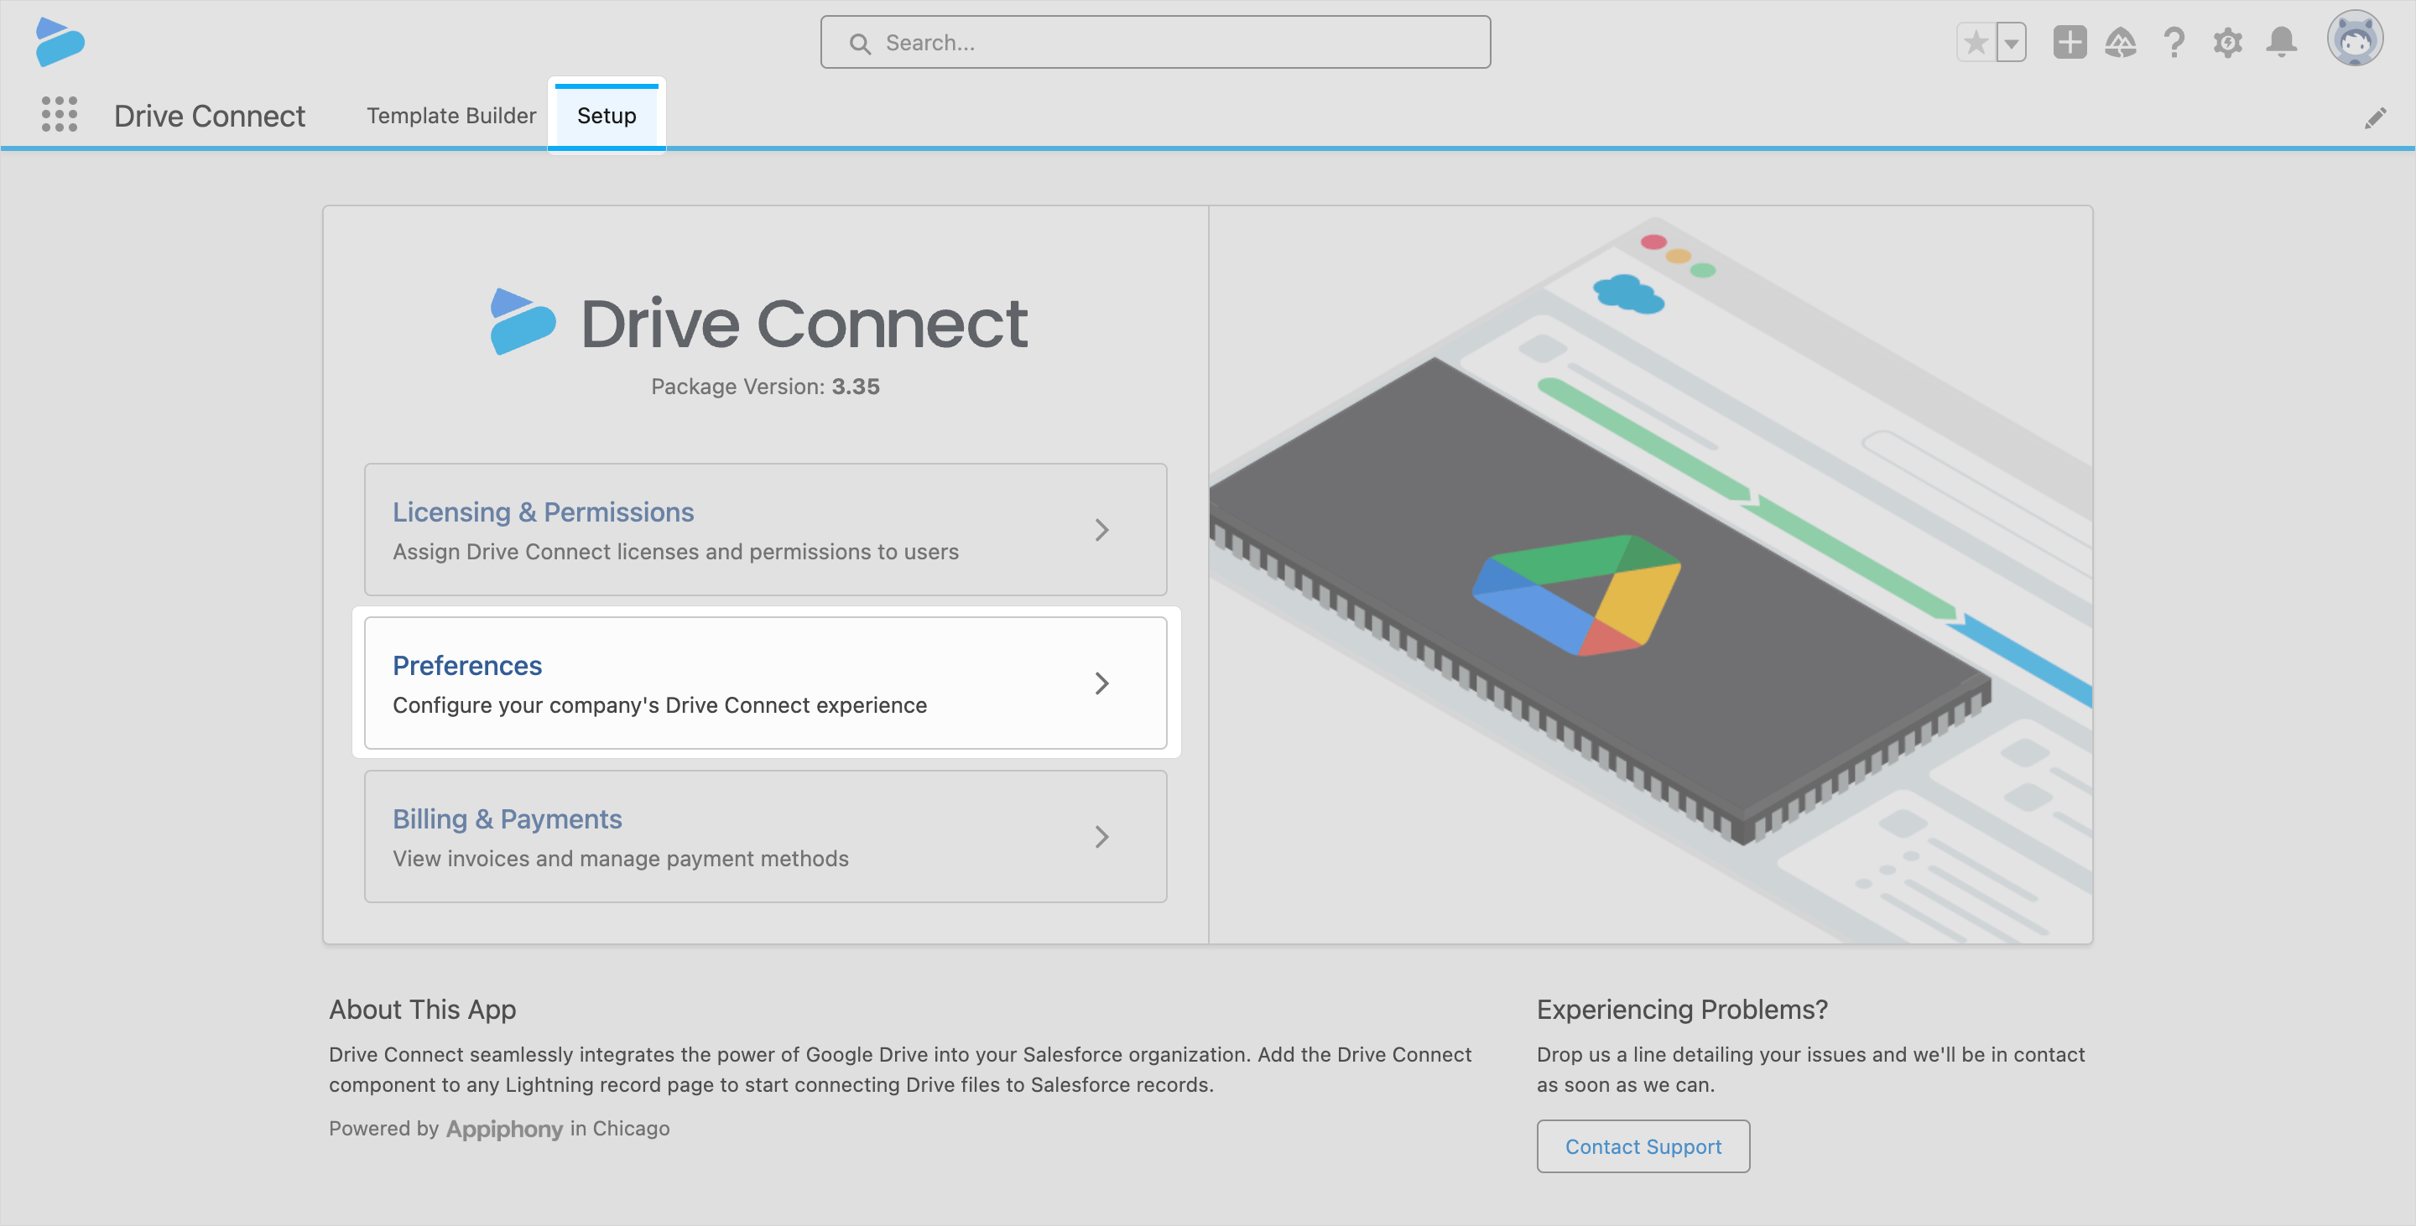Expand the Licensing & Permissions chevron

point(1103,530)
